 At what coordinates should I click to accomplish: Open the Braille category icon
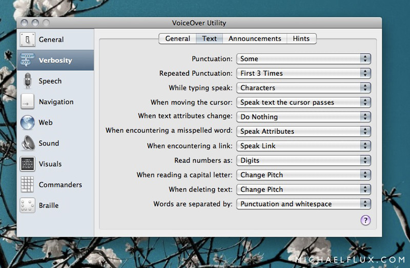(27, 205)
